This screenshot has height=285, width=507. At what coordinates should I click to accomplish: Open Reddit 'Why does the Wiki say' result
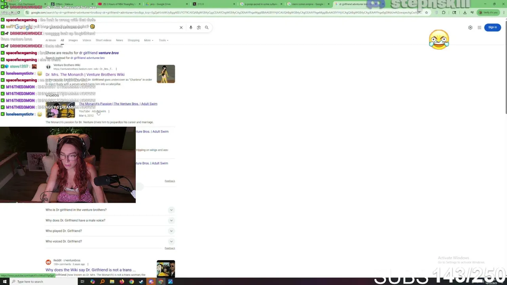coord(90,270)
